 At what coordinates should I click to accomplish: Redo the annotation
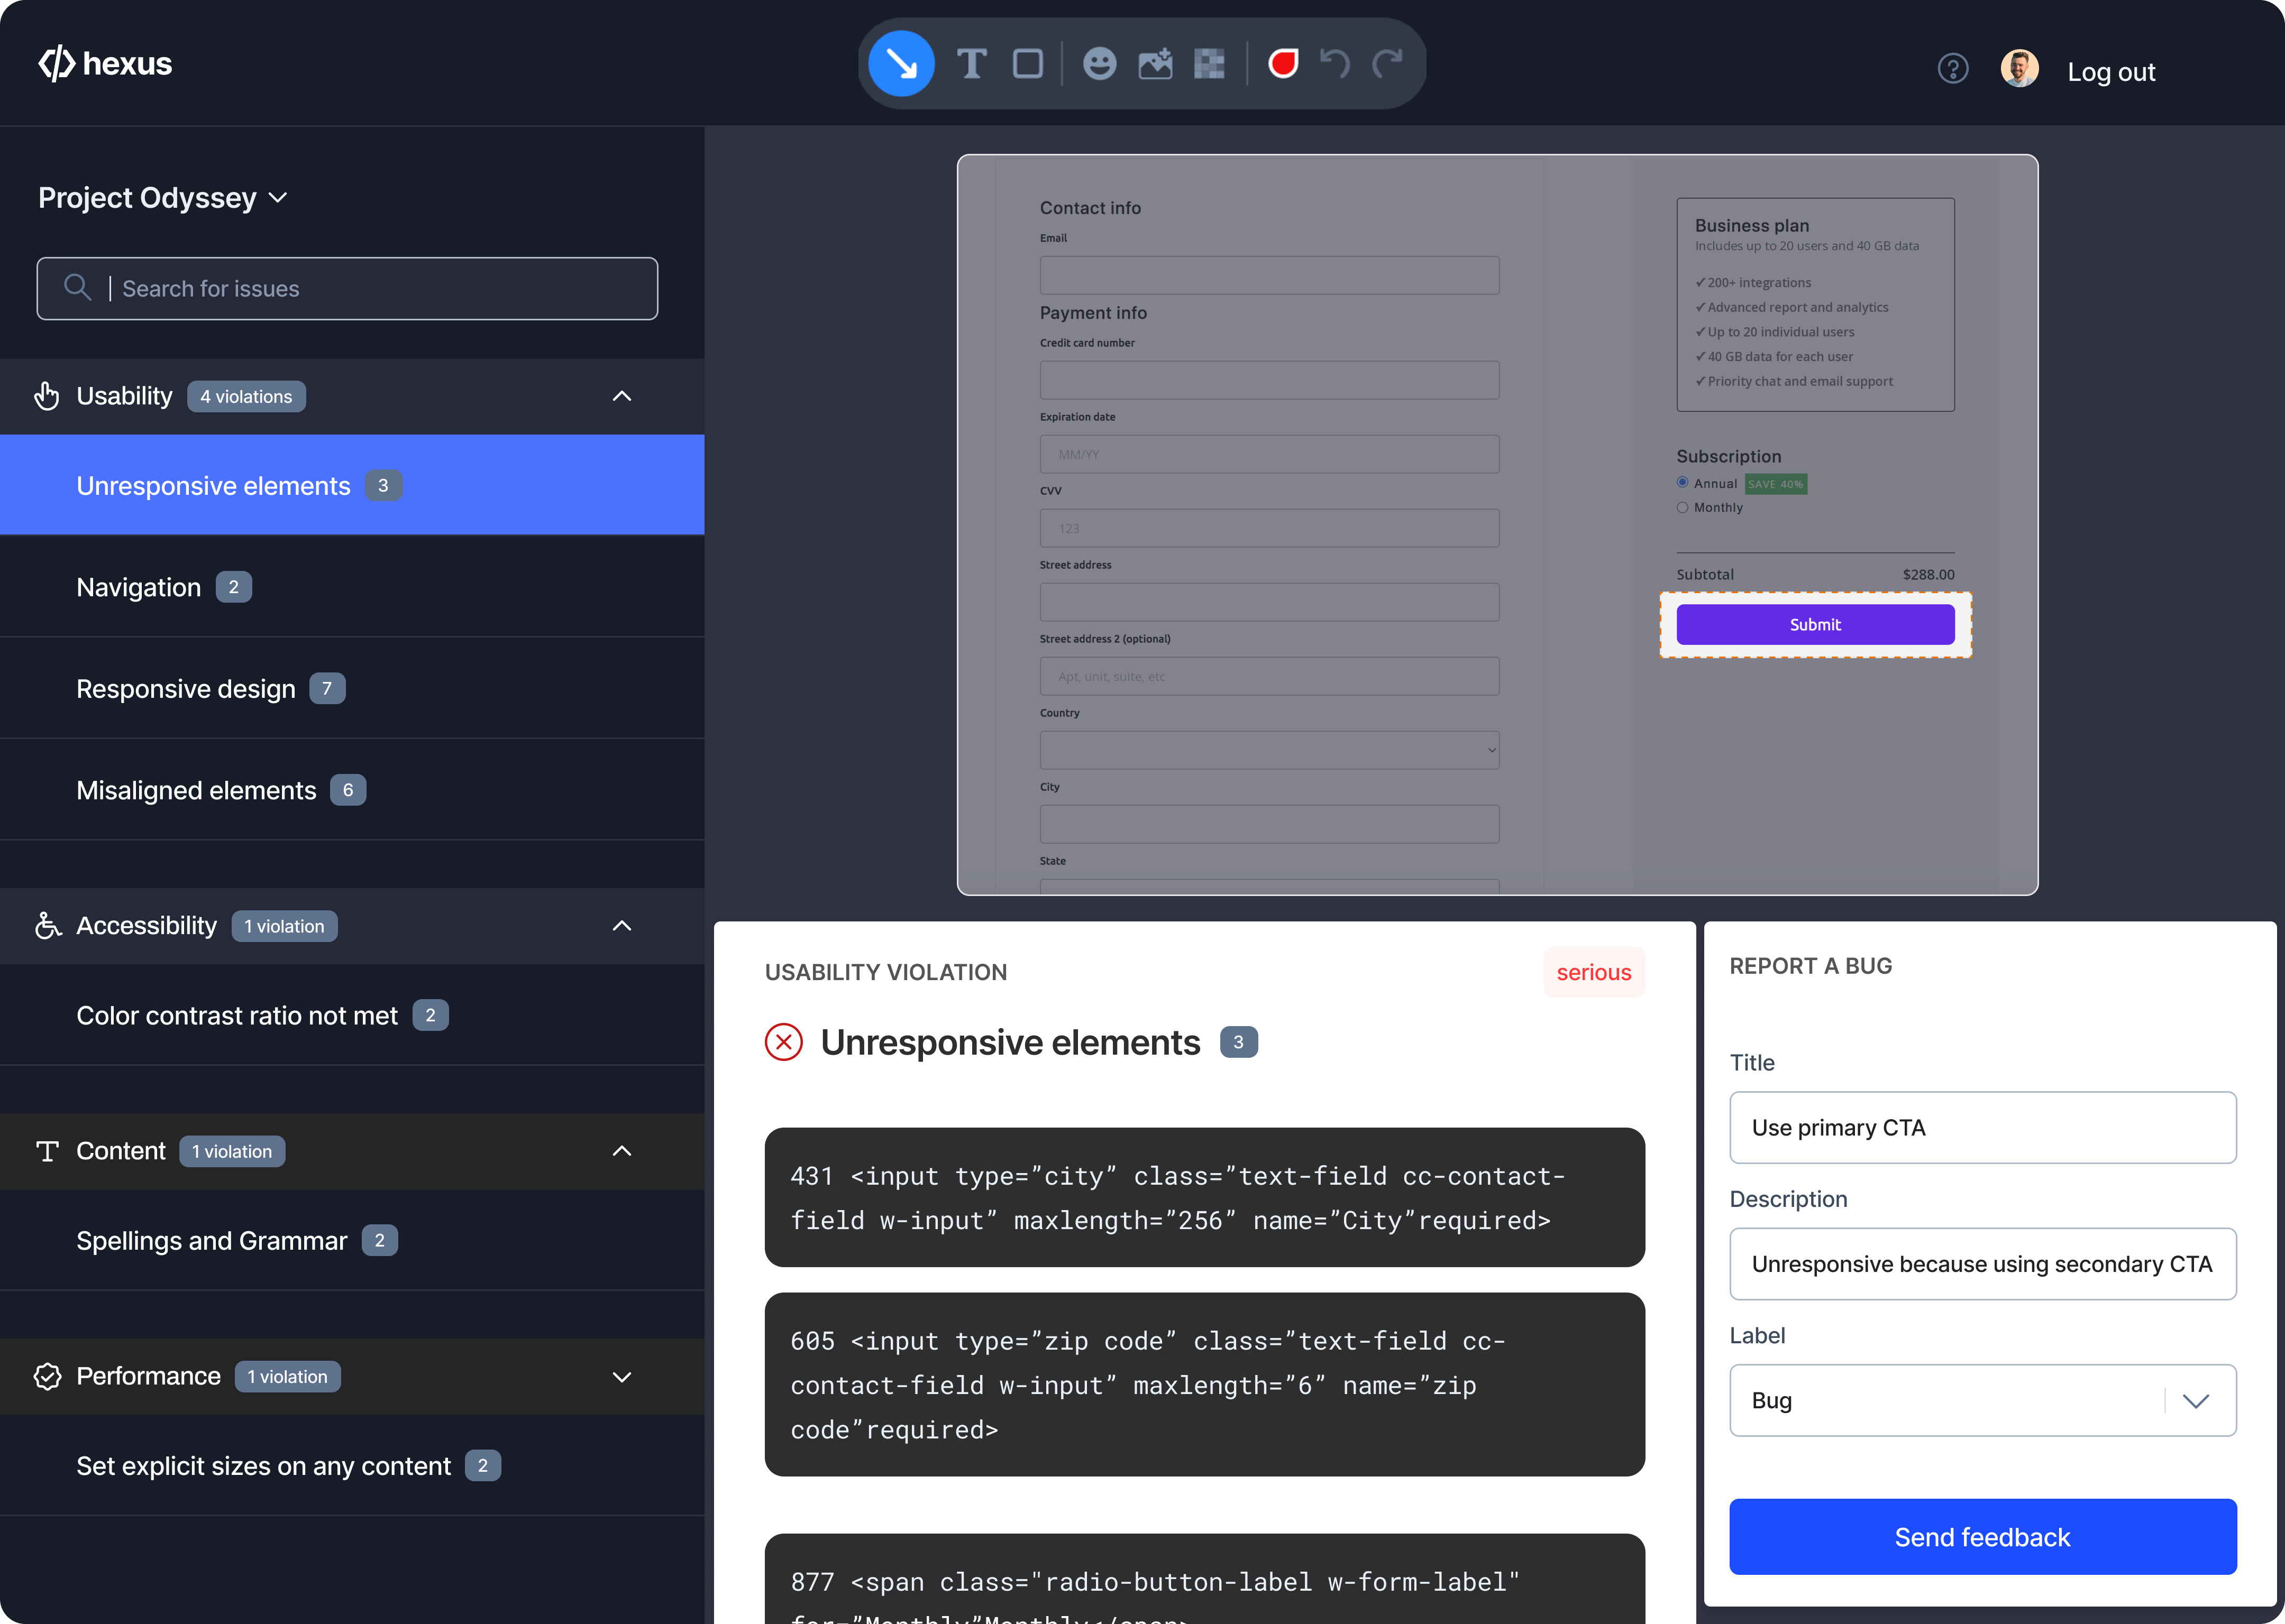point(1387,63)
